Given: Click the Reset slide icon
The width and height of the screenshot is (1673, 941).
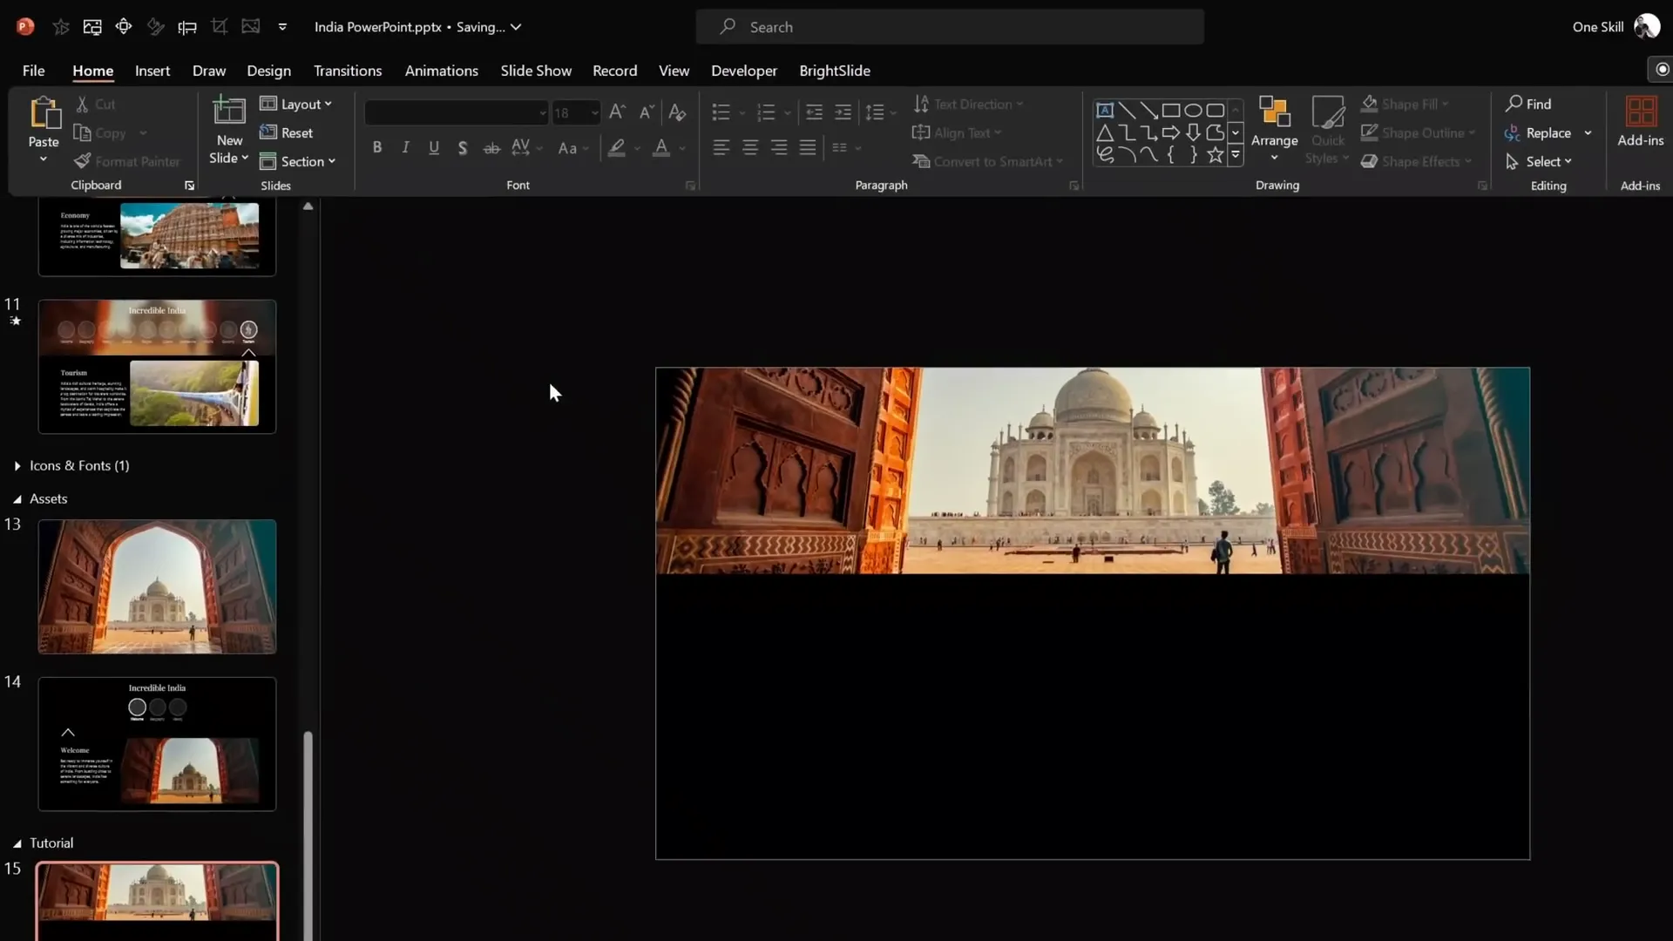Looking at the screenshot, I should tap(268, 132).
